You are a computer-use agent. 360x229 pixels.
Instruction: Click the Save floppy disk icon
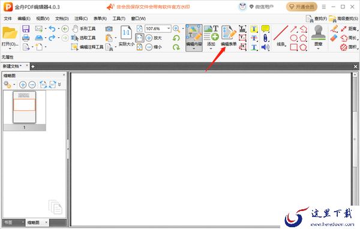pyautogui.click(x=26, y=29)
